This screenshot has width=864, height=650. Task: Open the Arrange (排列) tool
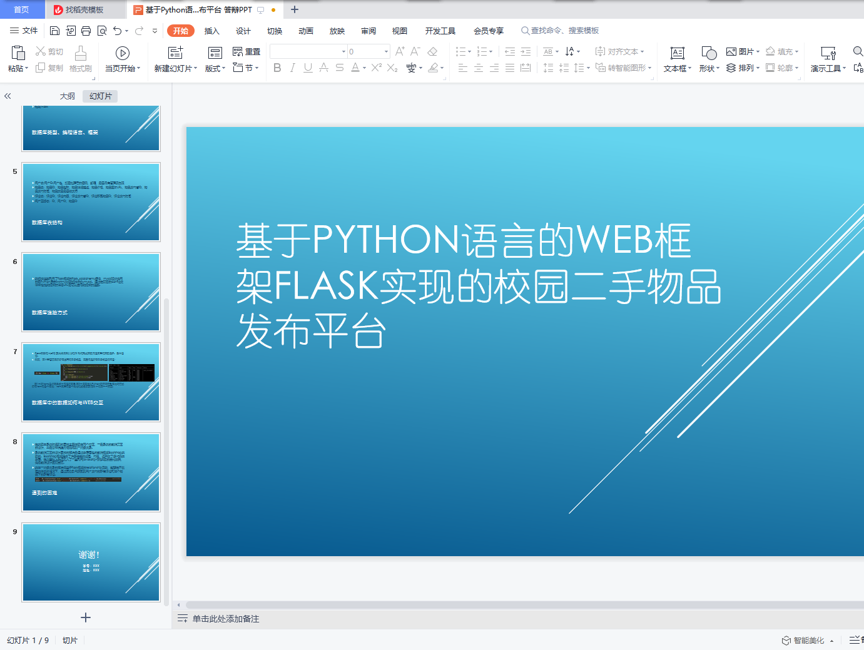(743, 68)
